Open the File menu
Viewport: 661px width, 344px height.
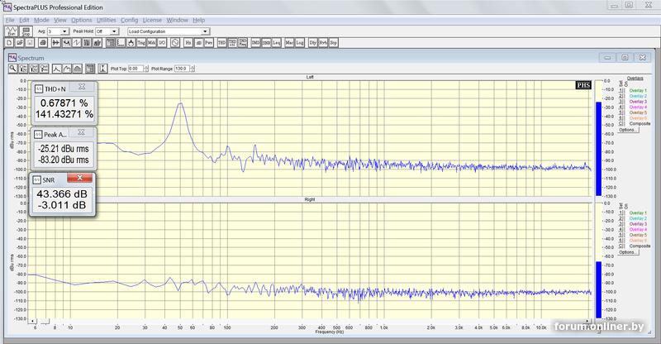pyautogui.click(x=9, y=20)
